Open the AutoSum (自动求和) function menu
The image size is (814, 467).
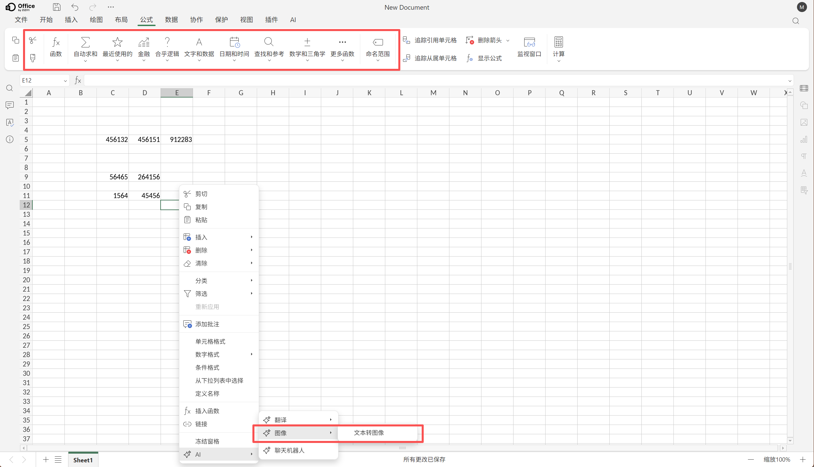(x=85, y=49)
